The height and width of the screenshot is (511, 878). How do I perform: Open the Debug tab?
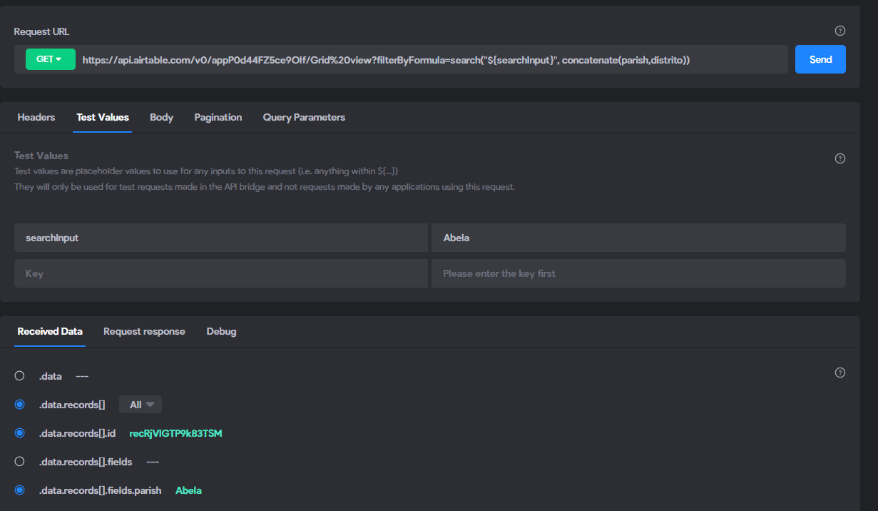pos(221,331)
